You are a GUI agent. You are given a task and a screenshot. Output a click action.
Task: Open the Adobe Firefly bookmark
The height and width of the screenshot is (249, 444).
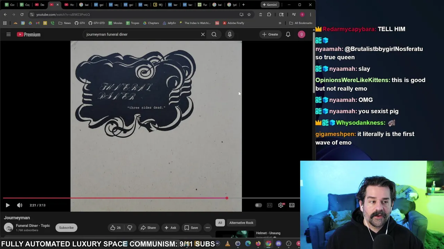pyautogui.click(x=233, y=23)
